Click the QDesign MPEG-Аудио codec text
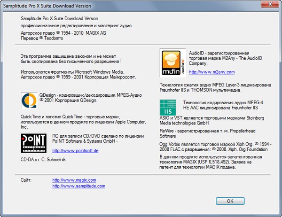The image size is (282, 217). pos(90,98)
